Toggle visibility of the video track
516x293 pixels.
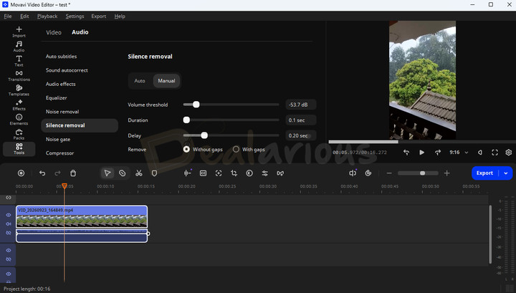click(9, 215)
